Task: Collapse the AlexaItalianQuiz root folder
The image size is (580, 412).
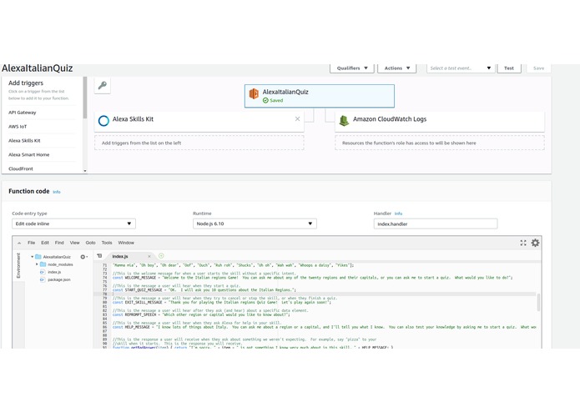Action: (33, 256)
